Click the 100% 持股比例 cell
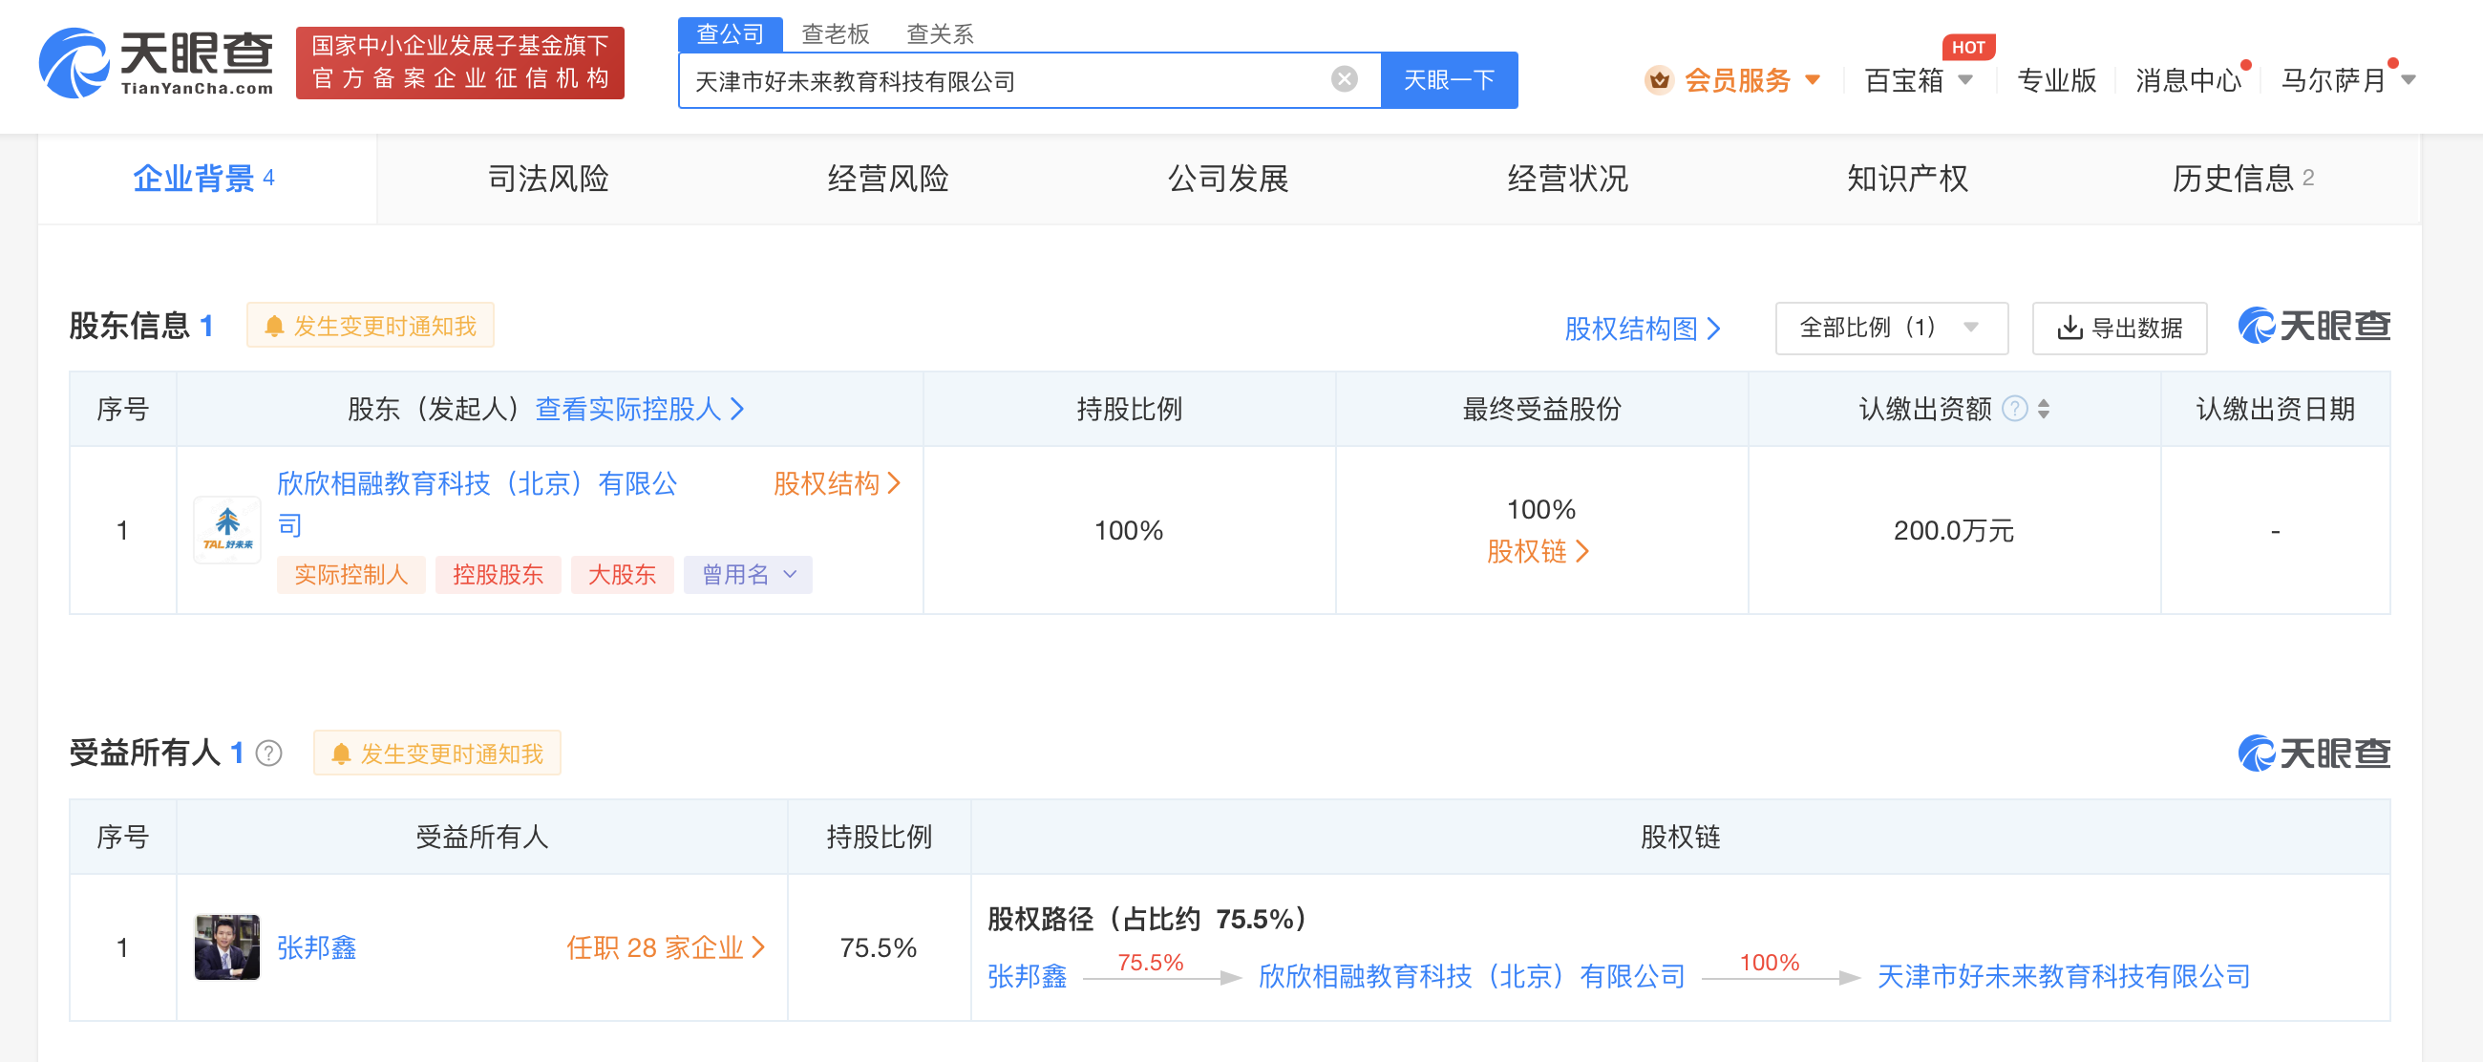The image size is (2483, 1062). (x=1129, y=530)
